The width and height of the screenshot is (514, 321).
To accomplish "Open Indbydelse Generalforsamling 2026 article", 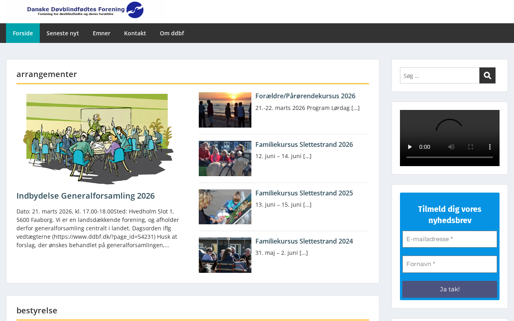I will coord(86,196).
